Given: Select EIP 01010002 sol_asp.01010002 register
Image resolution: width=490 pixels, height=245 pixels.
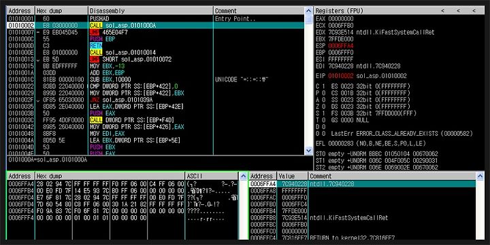Looking at the screenshot, I should [x=361, y=76].
